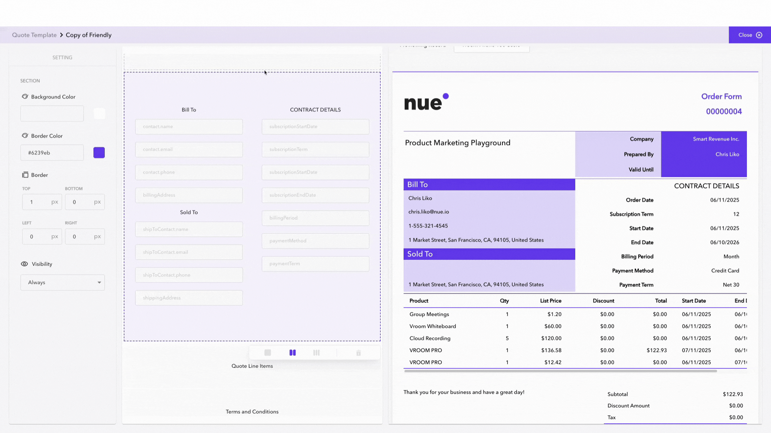This screenshot has height=433, width=771.
Task: Click the Bill To heading in editor
Action: (189, 110)
